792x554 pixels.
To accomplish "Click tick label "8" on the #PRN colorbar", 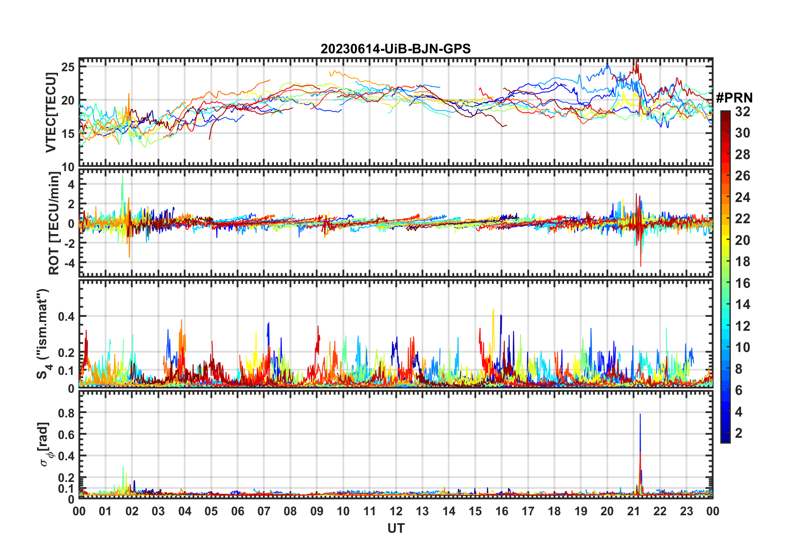I will tap(739, 369).
